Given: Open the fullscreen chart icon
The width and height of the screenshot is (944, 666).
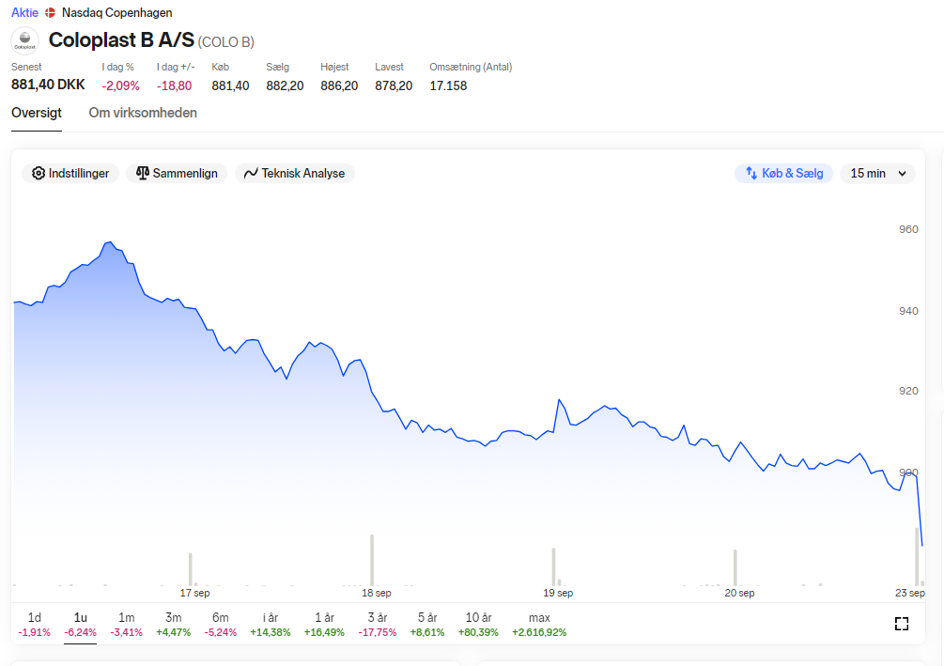Looking at the screenshot, I should coord(901,624).
